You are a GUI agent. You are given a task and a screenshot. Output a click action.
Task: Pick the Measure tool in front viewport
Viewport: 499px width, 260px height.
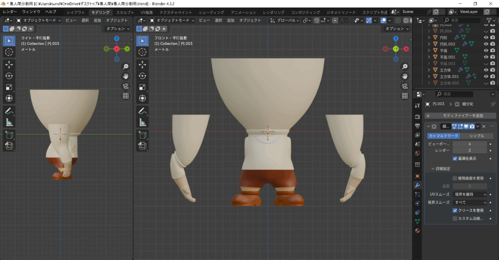tap(142, 122)
